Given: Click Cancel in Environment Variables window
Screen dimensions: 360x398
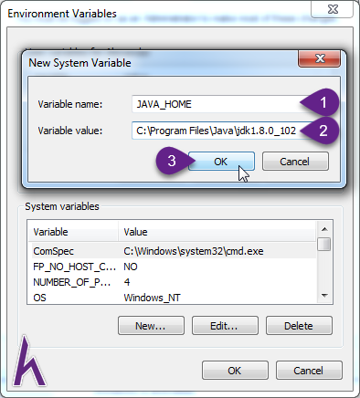Looking at the screenshot, I should 309,371.
